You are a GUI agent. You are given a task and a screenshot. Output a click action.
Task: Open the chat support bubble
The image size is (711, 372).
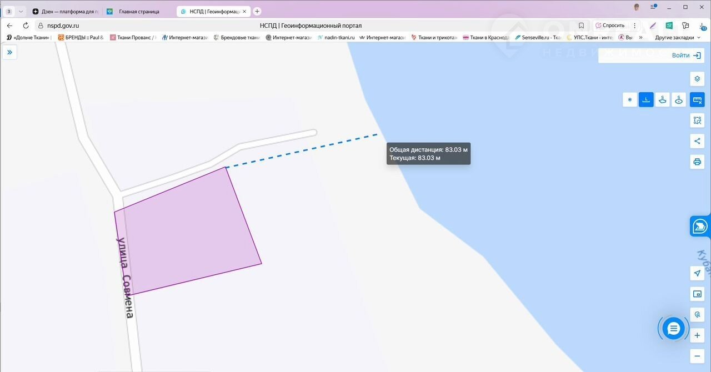click(x=673, y=329)
